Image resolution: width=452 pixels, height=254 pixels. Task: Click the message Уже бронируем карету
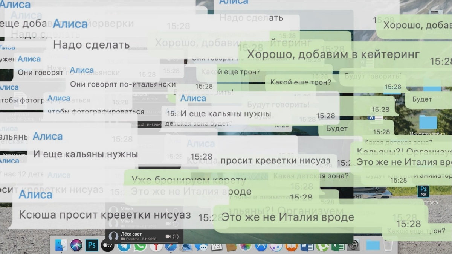[188, 180]
